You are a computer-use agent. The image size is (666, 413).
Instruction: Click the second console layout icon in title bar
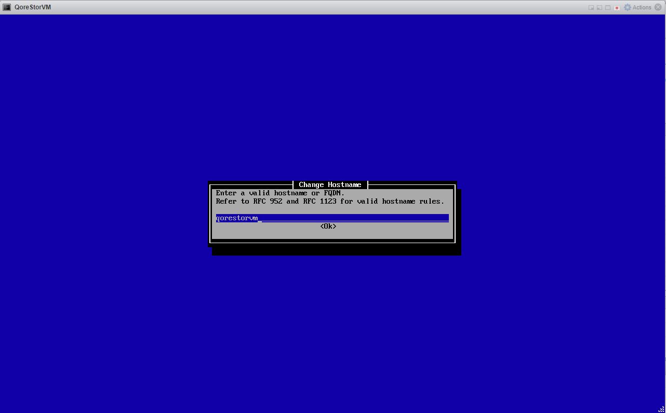click(x=600, y=8)
